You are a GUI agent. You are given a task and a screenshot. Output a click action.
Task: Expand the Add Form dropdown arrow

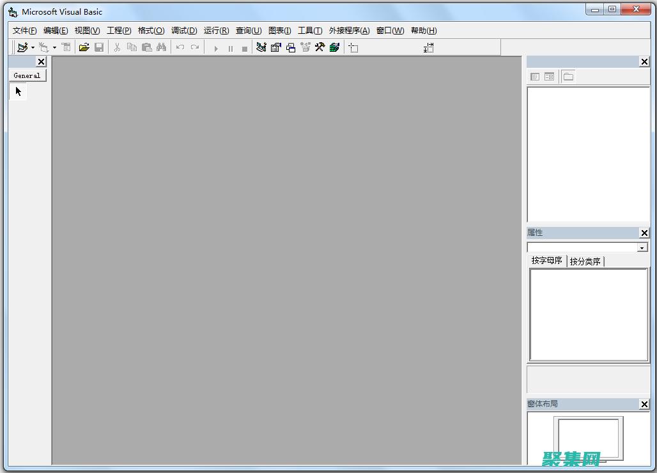click(x=54, y=47)
